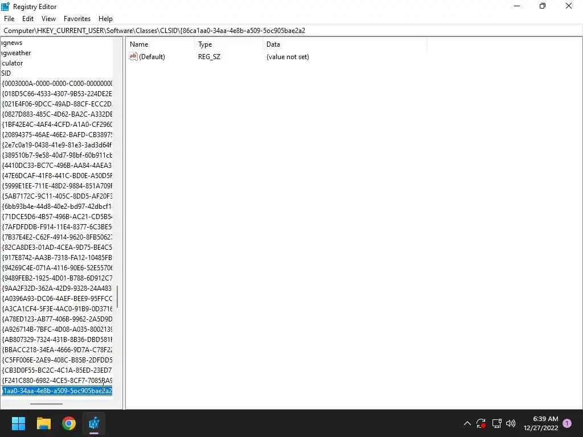Click the highlighted 34aa-4e8b-a509 key being renamed

[x=57, y=391]
